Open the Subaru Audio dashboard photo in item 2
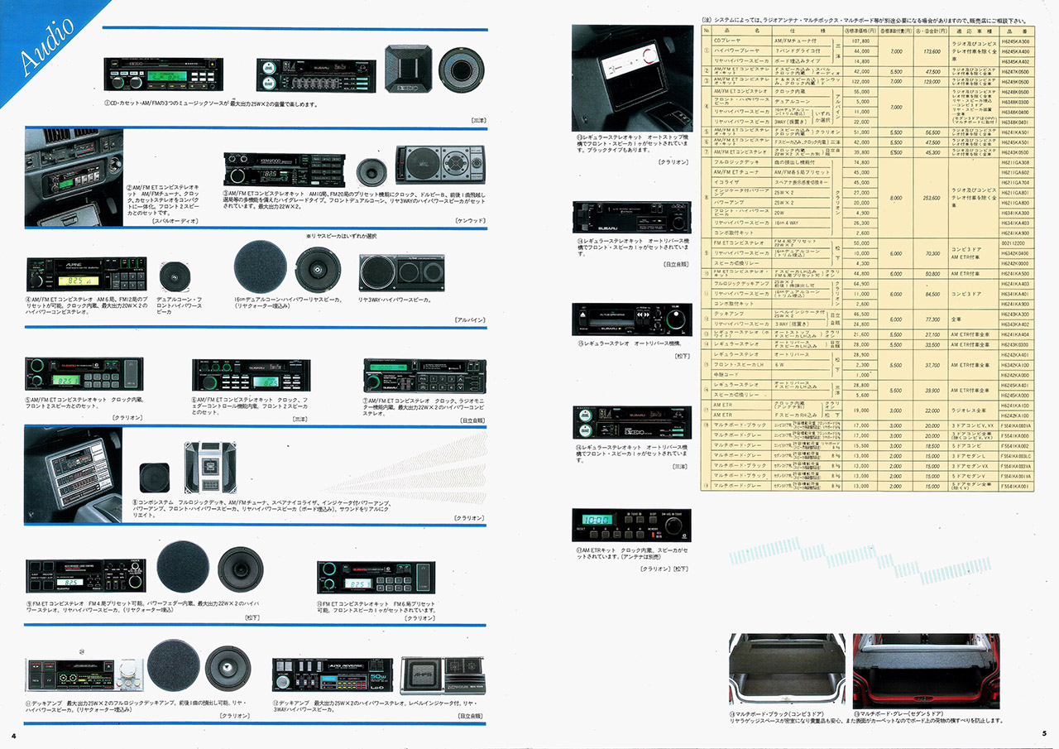The height and width of the screenshot is (749, 1059). point(74,177)
